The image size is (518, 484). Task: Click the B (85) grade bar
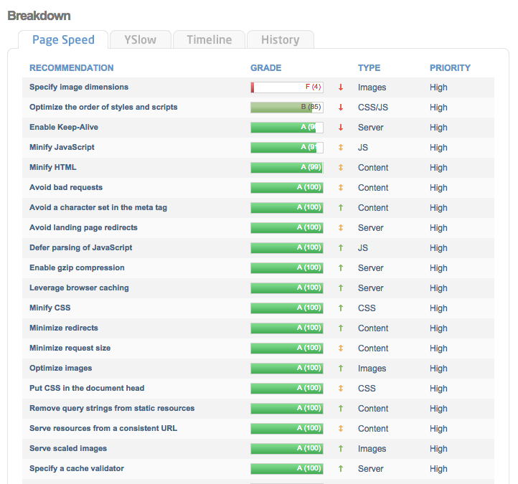(286, 108)
